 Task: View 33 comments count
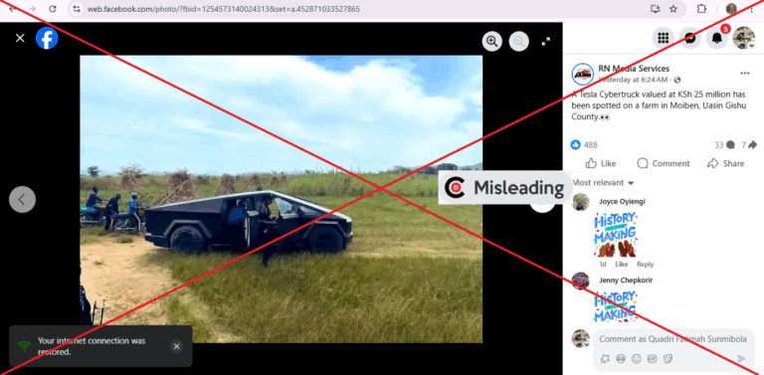pyautogui.click(x=724, y=144)
